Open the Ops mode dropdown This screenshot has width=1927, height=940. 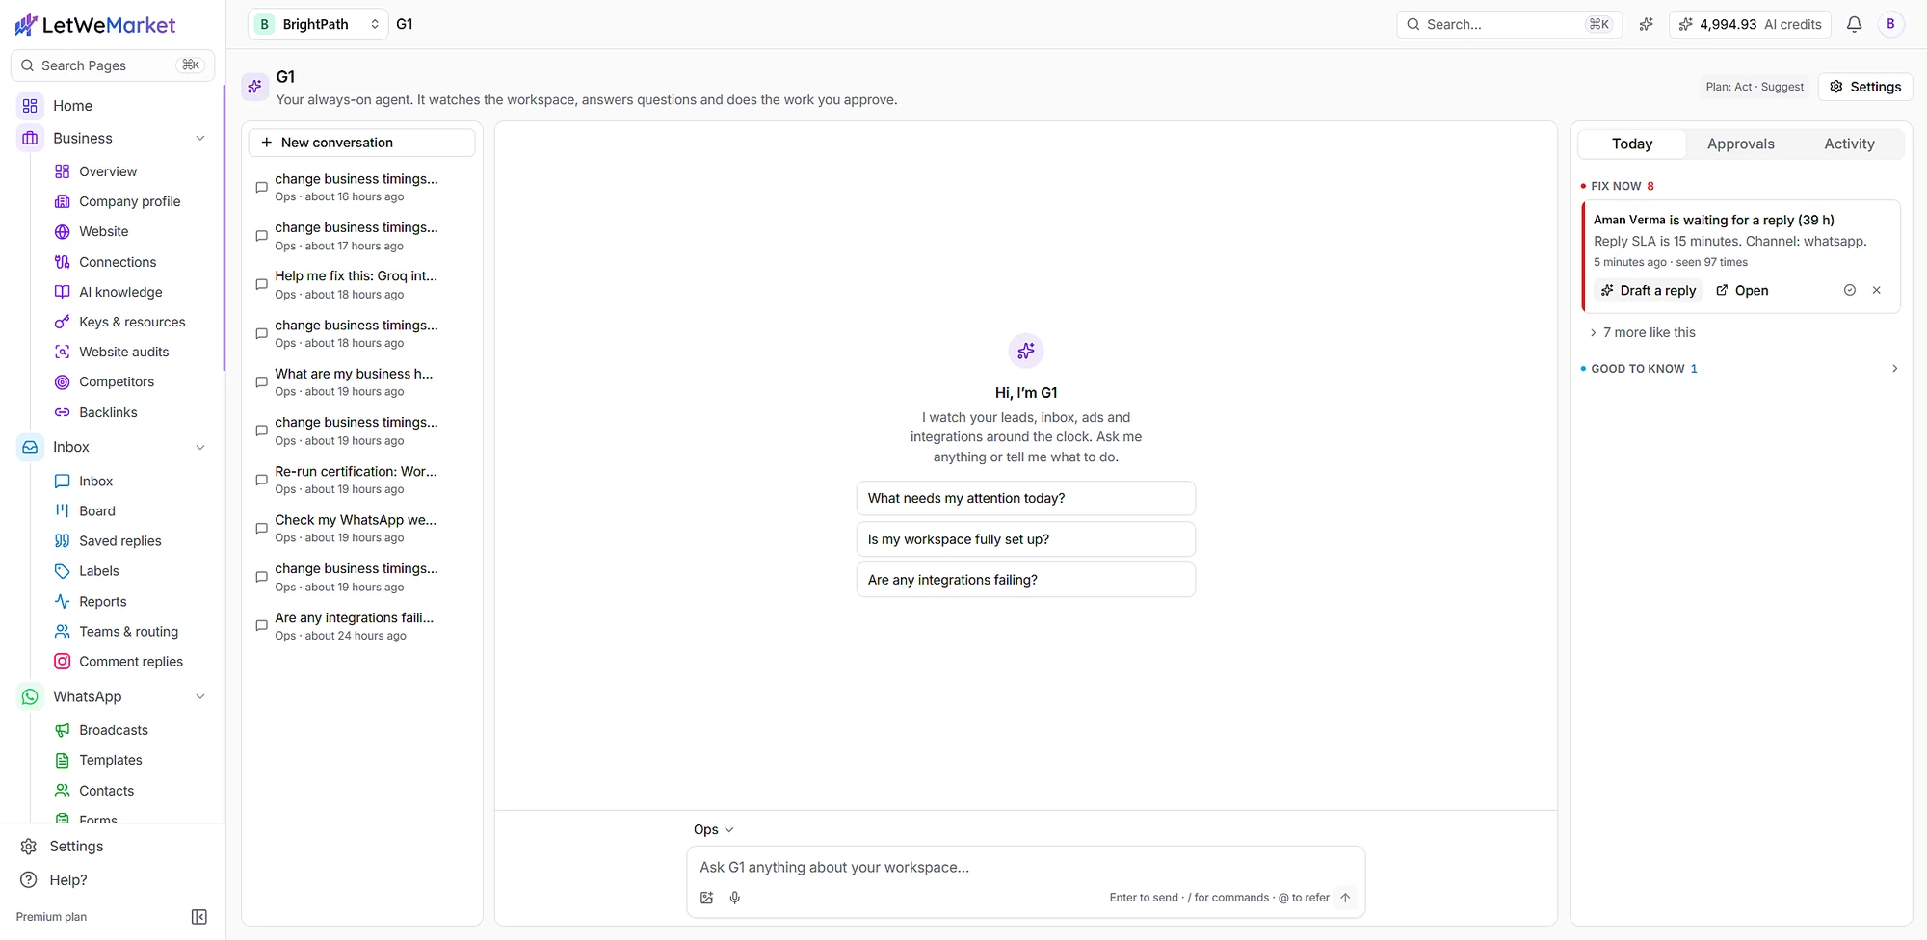(713, 829)
